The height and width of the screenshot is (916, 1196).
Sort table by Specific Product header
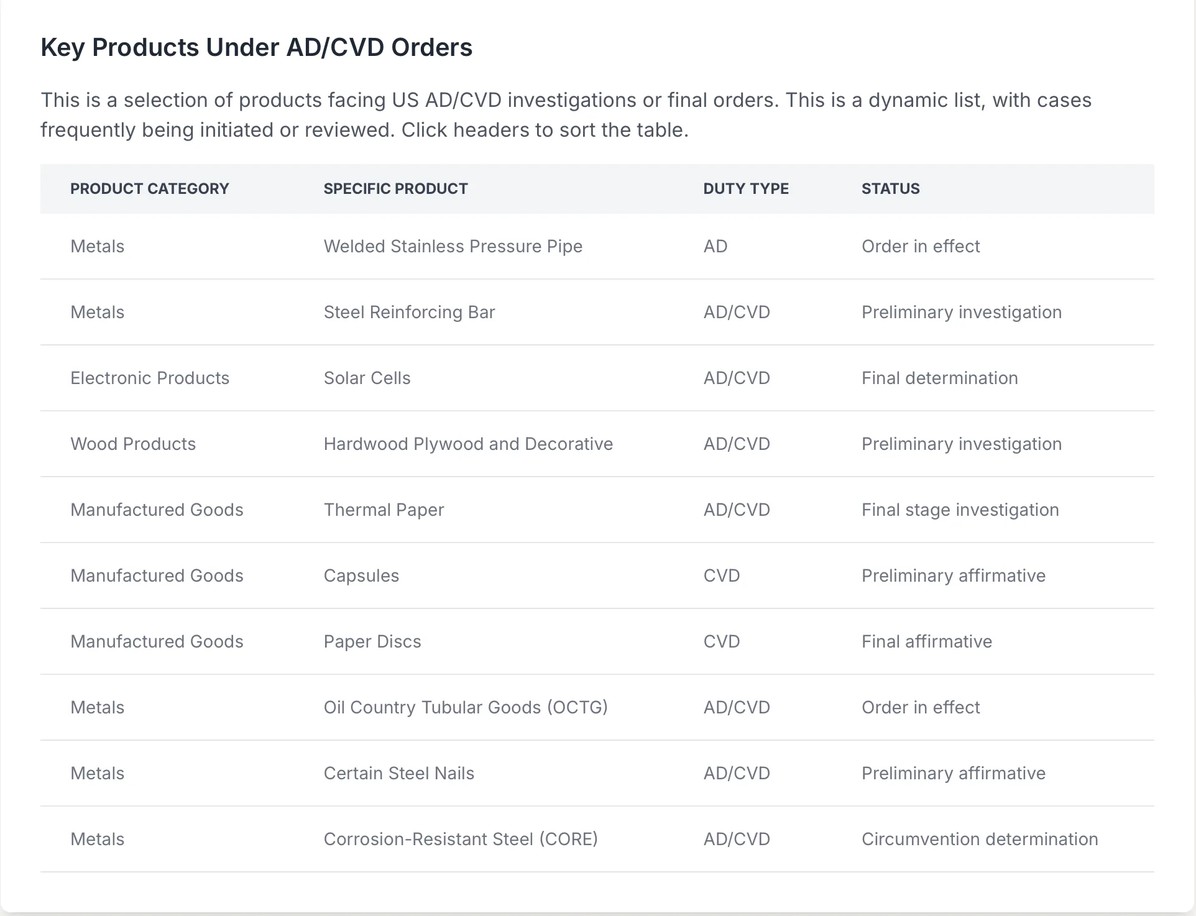(x=395, y=189)
